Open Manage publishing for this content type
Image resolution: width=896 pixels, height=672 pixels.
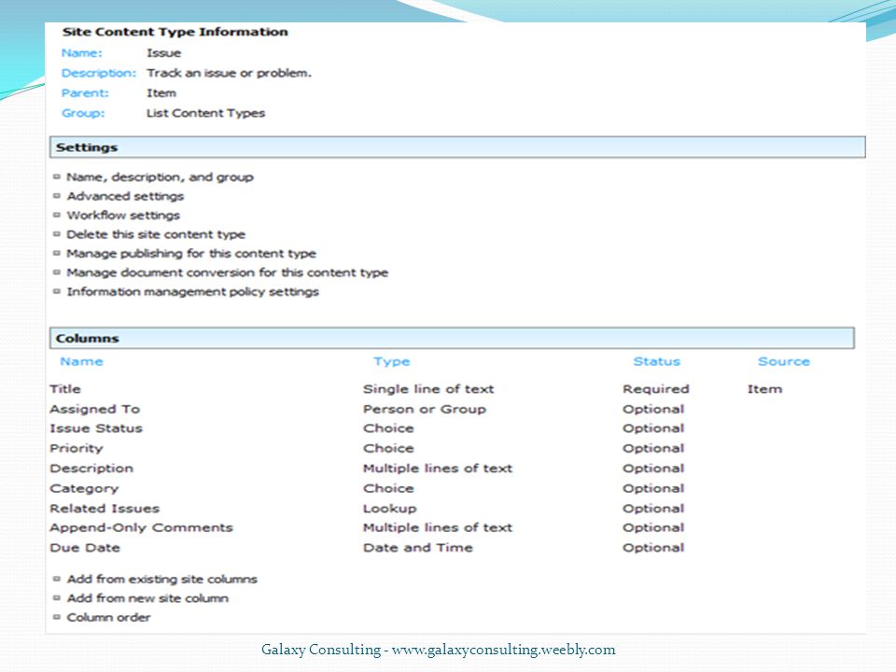[x=190, y=253]
